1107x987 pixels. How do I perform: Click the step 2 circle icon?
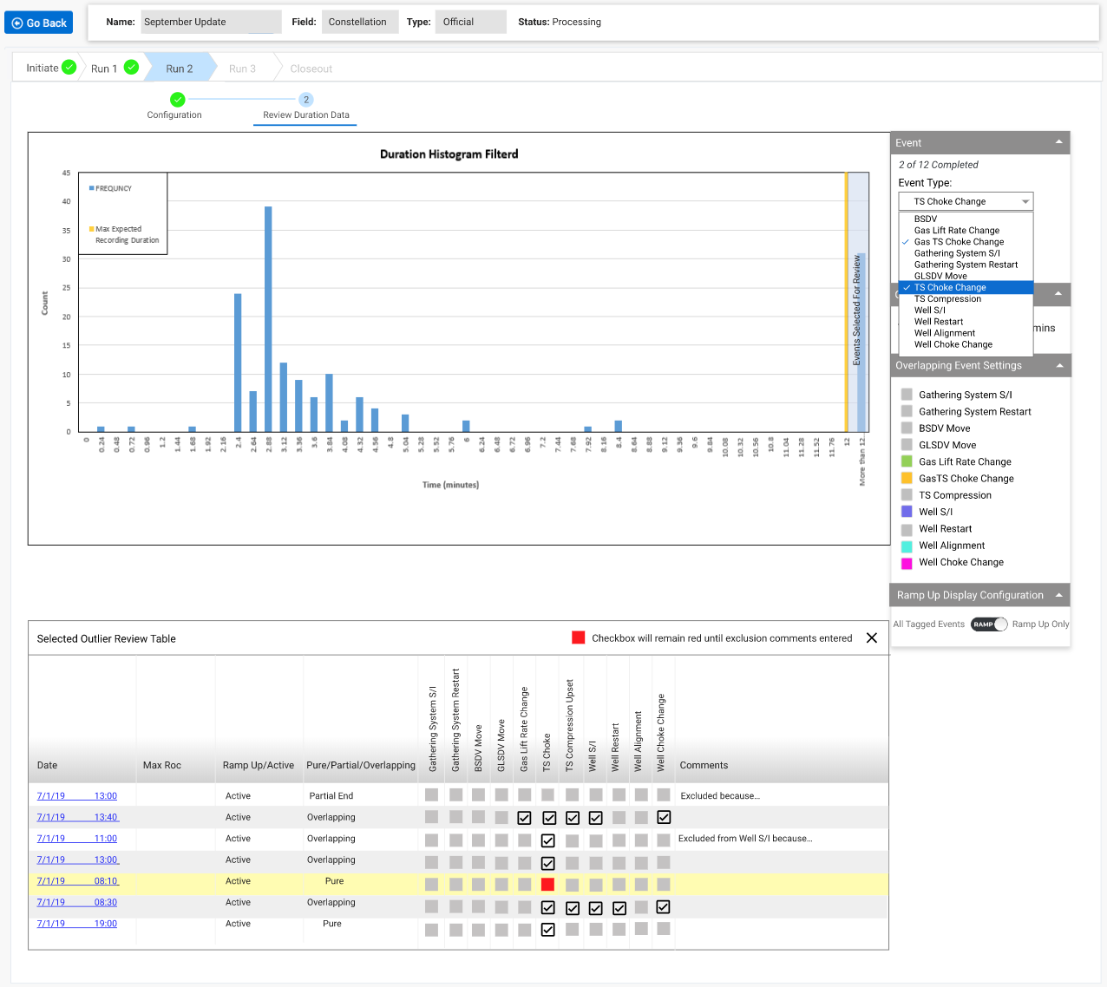306,100
